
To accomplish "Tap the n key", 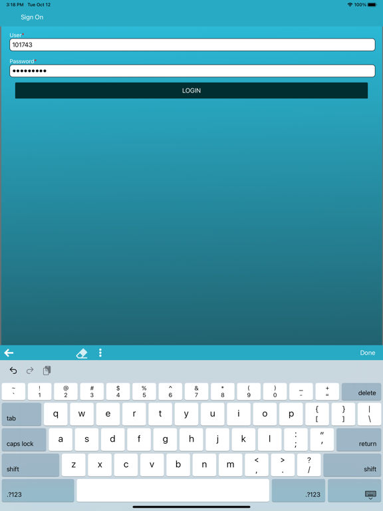I will point(204,465).
